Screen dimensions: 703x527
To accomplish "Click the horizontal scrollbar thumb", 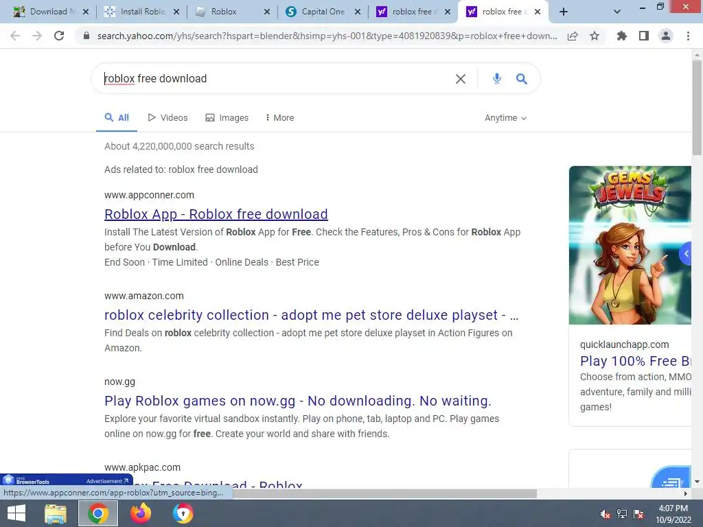I will coord(384,493).
